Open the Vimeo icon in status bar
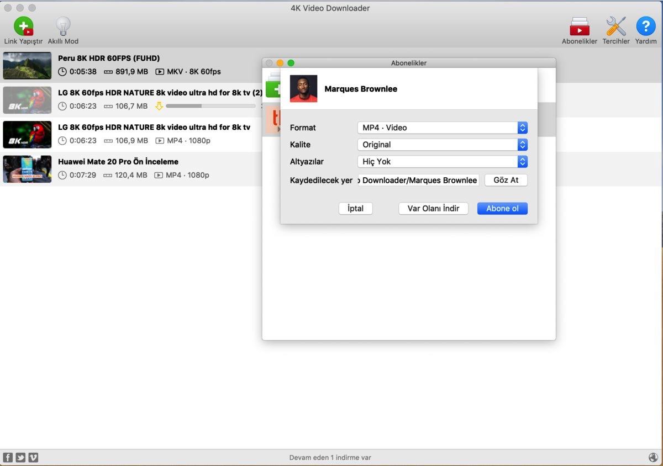The height and width of the screenshot is (466, 663). pos(33,457)
